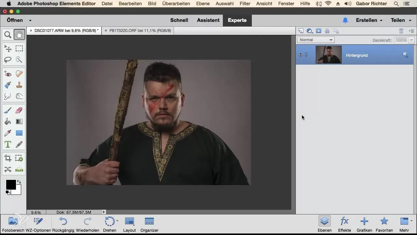Select the Move tool
417x235 pixels.
coord(8,49)
